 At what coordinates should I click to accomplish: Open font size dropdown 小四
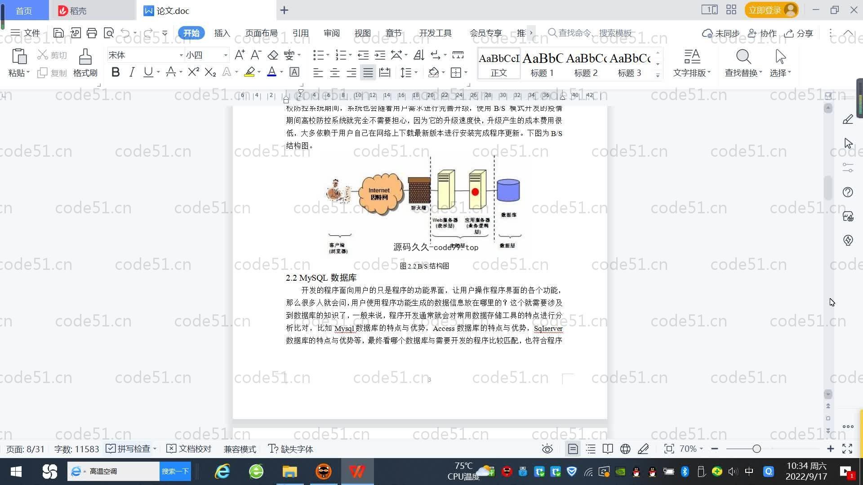226,55
